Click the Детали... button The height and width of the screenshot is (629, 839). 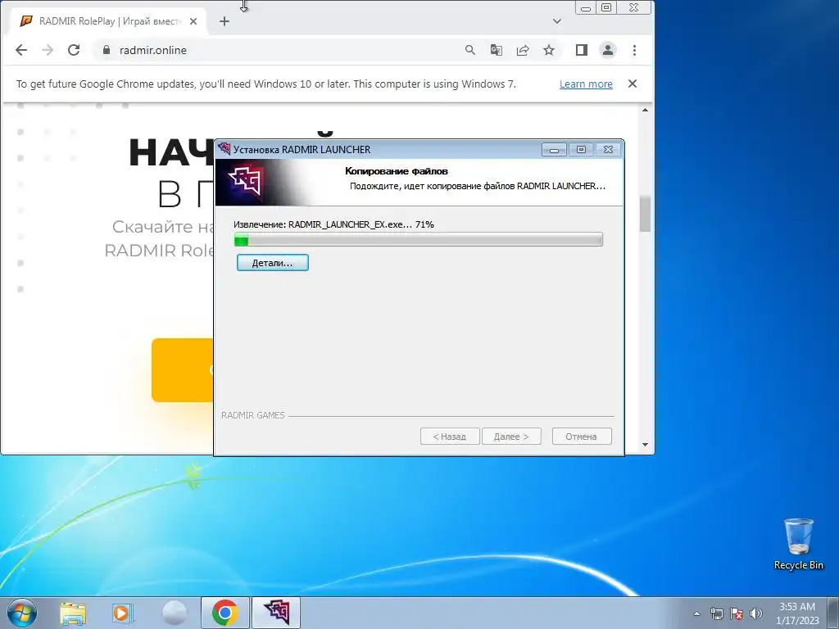point(272,263)
